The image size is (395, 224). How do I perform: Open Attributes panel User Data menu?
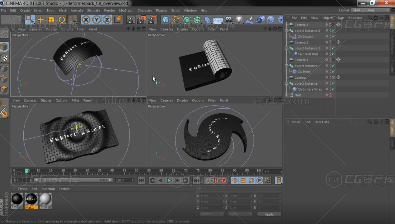tap(322, 122)
